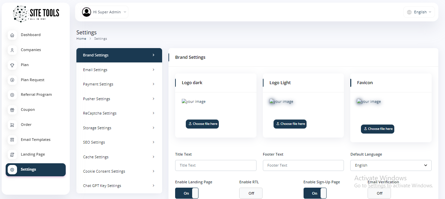Focus the Footer Text input field
This screenshot has width=445, height=199.
pyautogui.click(x=303, y=165)
